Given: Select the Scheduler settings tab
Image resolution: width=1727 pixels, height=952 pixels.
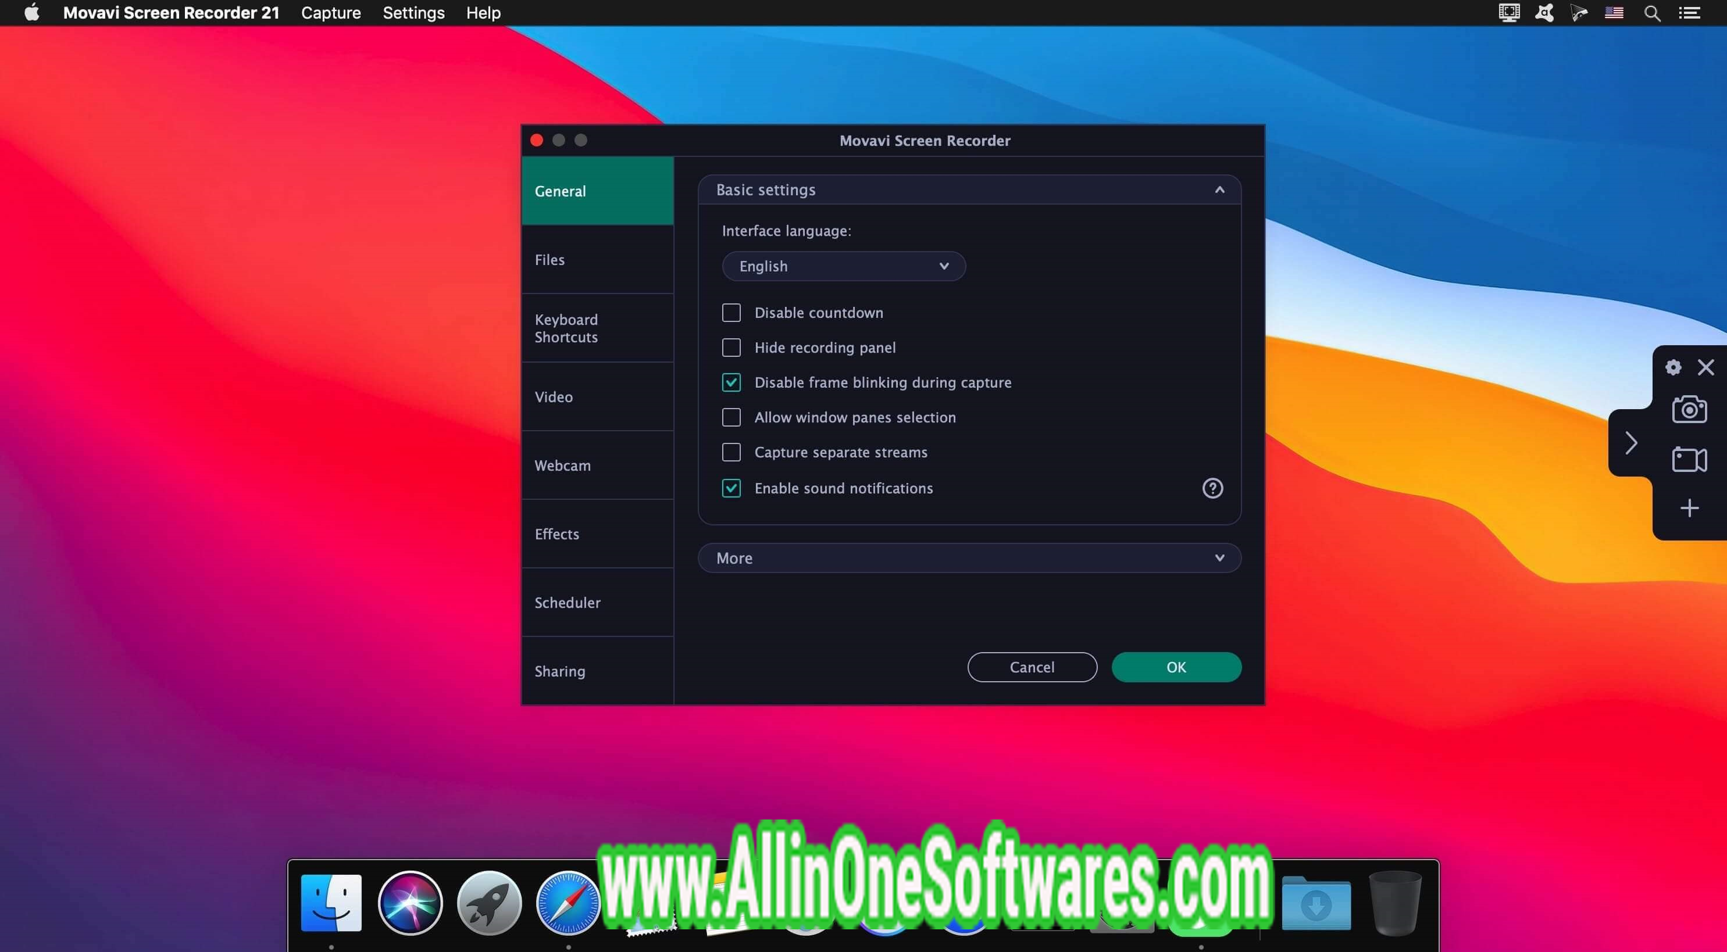Looking at the screenshot, I should 568,602.
